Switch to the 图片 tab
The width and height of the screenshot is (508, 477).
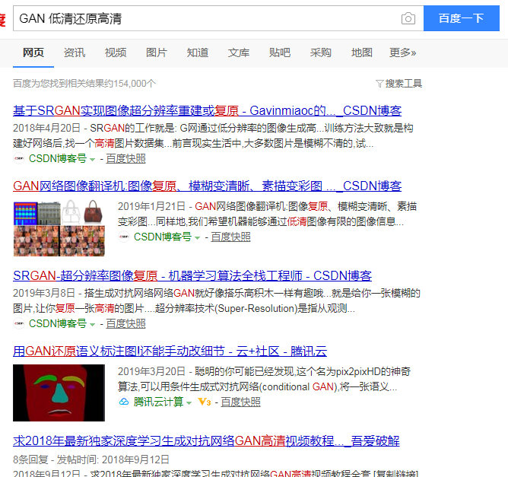pyautogui.click(x=157, y=52)
